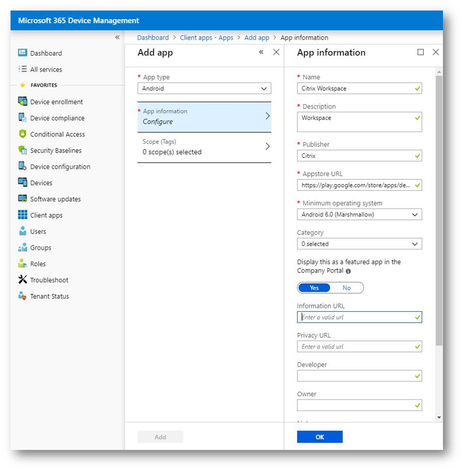Open the Device enrollment icon in sidebar
Image resolution: width=464 pixels, height=471 pixels.
tap(23, 101)
